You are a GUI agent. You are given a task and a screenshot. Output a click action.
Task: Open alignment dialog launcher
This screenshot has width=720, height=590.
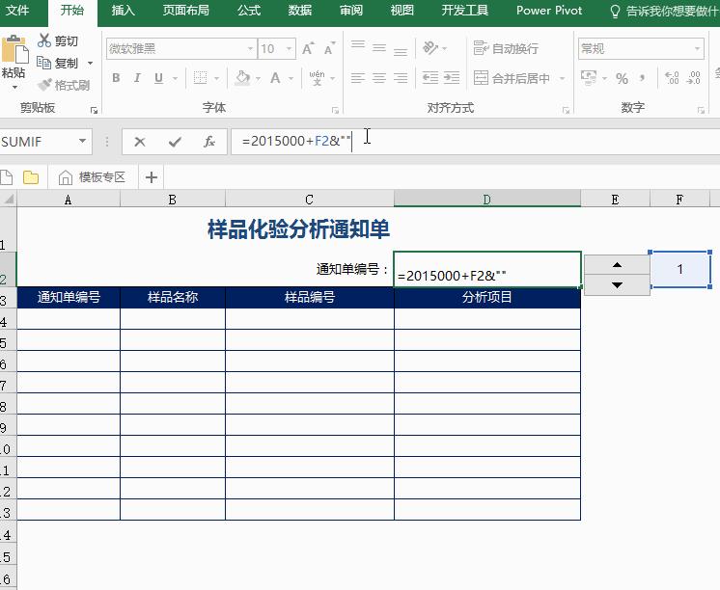point(566,110)
